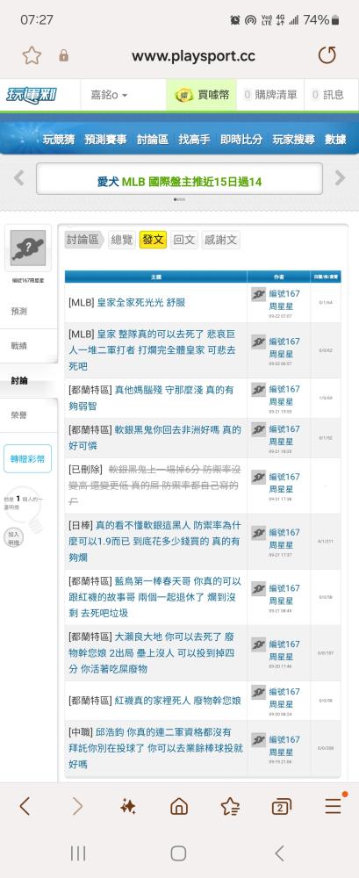Switch to 回文 tab
This screenshot has height=878, width=359.
click(184, 240)
